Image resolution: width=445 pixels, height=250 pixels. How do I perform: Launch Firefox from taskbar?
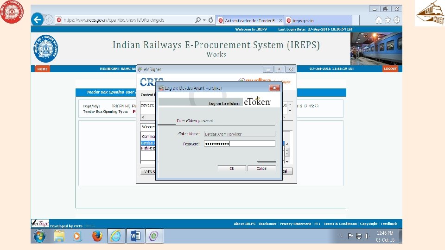coord(97,236)
